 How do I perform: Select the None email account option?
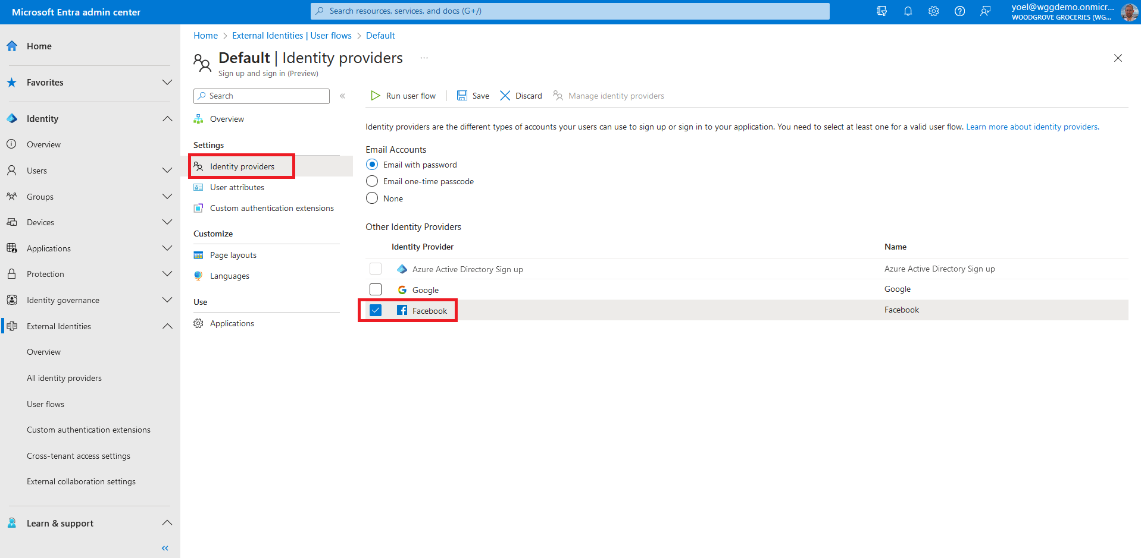(372, 198)
